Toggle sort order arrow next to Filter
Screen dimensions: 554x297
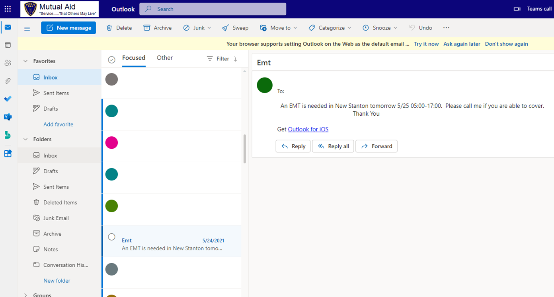tap(235, 59)
